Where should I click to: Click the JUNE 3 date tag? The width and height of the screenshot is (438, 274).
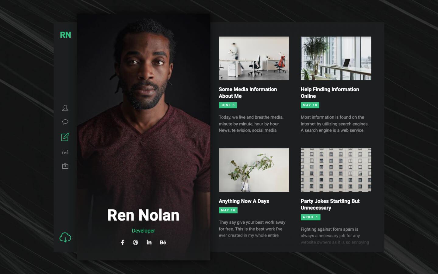[228, 105]
